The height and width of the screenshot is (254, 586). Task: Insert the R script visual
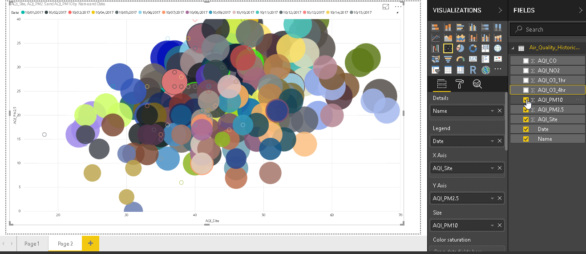point(473,70)
